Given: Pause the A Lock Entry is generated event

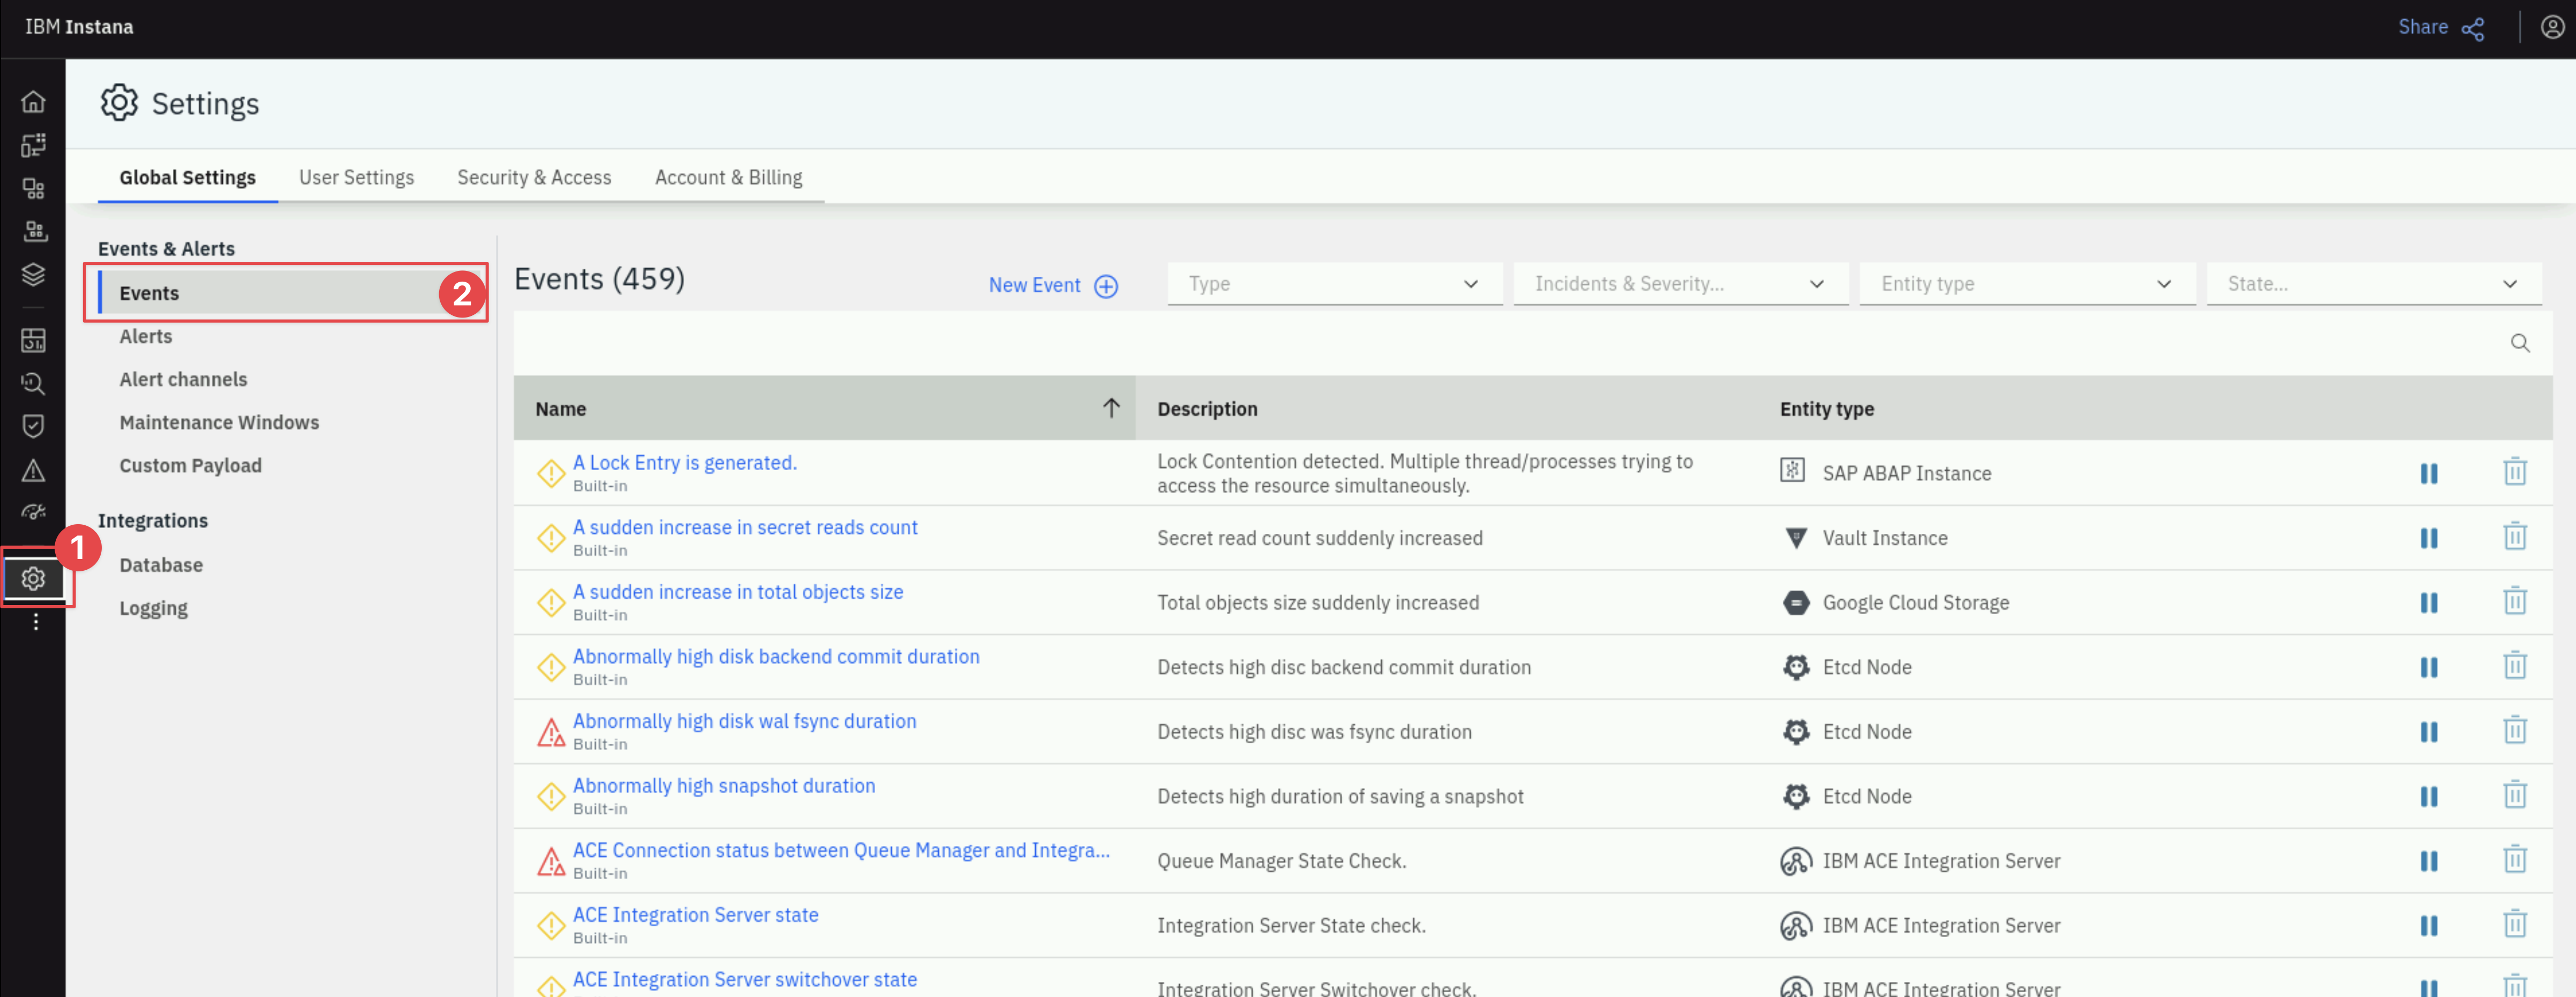Looking at the screenshot, I should click(x=2428, y=473).
